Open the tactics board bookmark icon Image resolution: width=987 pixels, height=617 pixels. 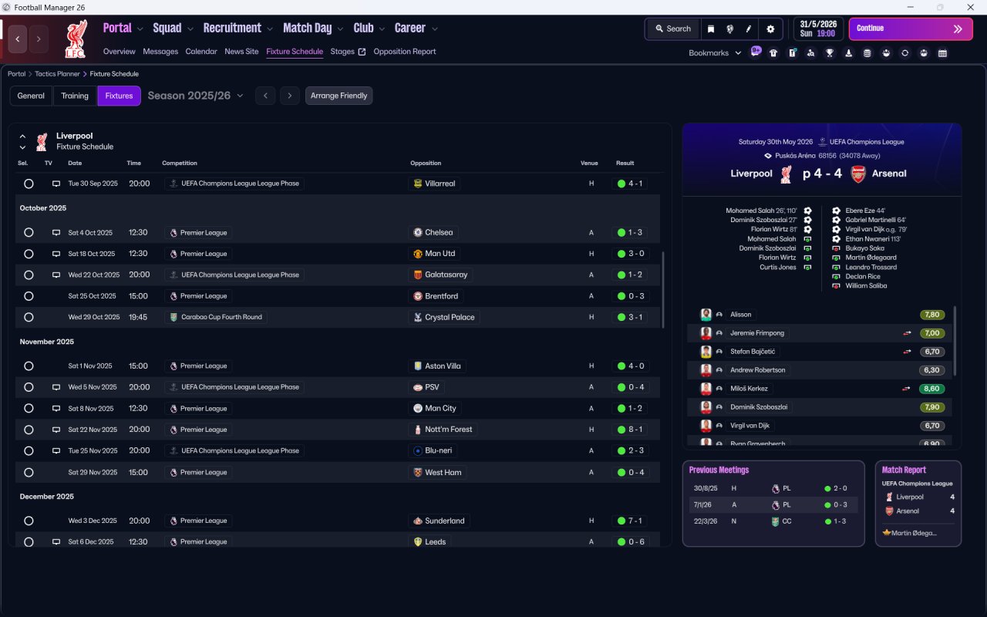coord(792,53)
